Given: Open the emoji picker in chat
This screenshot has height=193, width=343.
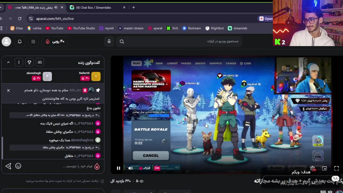Looking at the screenshot, I should [18, 166].
